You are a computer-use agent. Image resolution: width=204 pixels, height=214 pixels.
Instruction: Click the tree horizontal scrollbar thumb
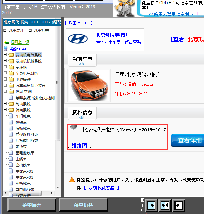pyautogui.click(x=25, y=193)
